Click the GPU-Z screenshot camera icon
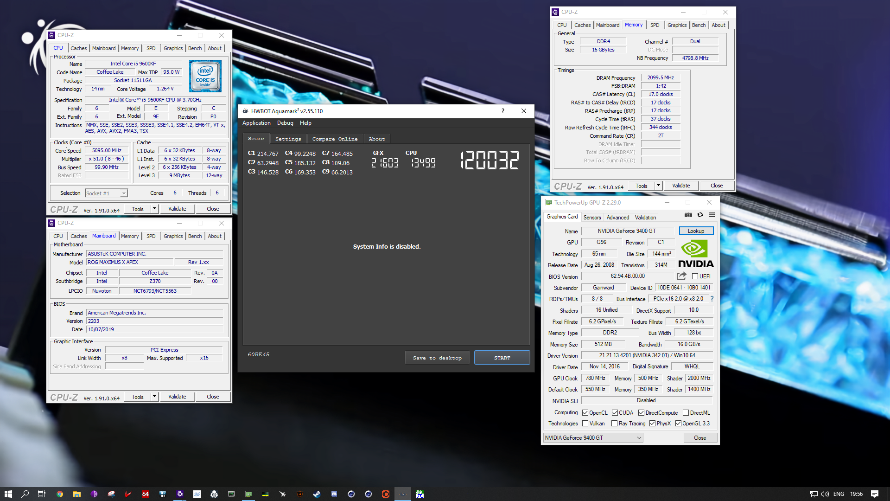The height and width of the screenshot is (501, 890). (688, 215)
